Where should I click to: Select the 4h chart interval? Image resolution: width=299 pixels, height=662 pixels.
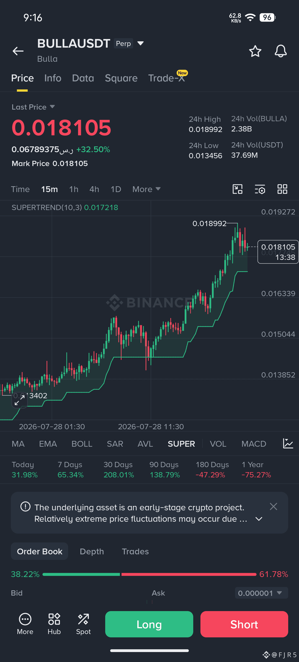(x=94, y=189)
